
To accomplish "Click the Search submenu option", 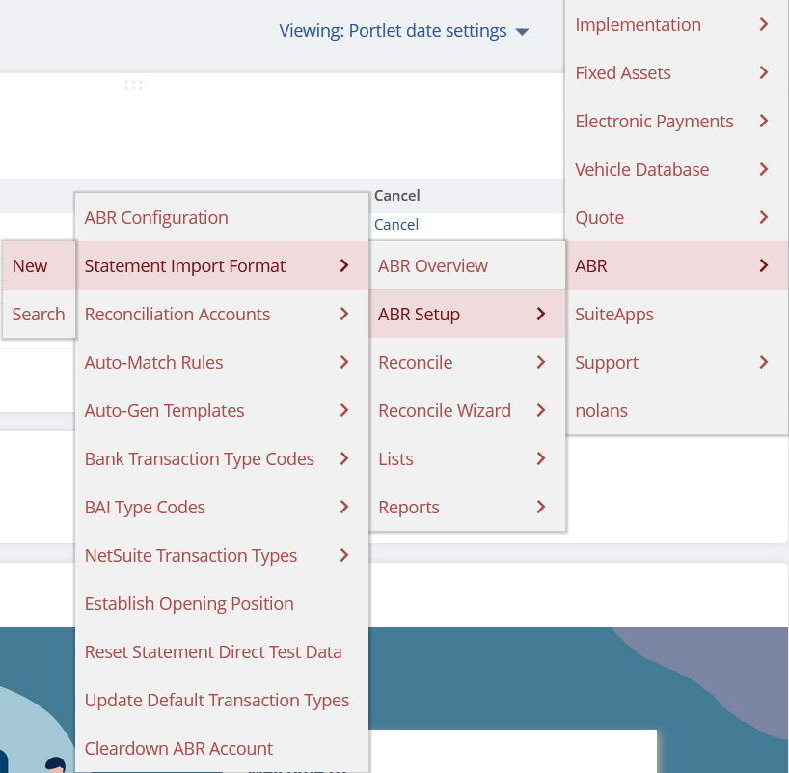I will 39,315.
